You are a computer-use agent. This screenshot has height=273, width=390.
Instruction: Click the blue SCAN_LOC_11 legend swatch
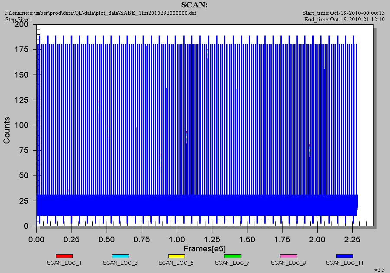[x=344, y=256]
